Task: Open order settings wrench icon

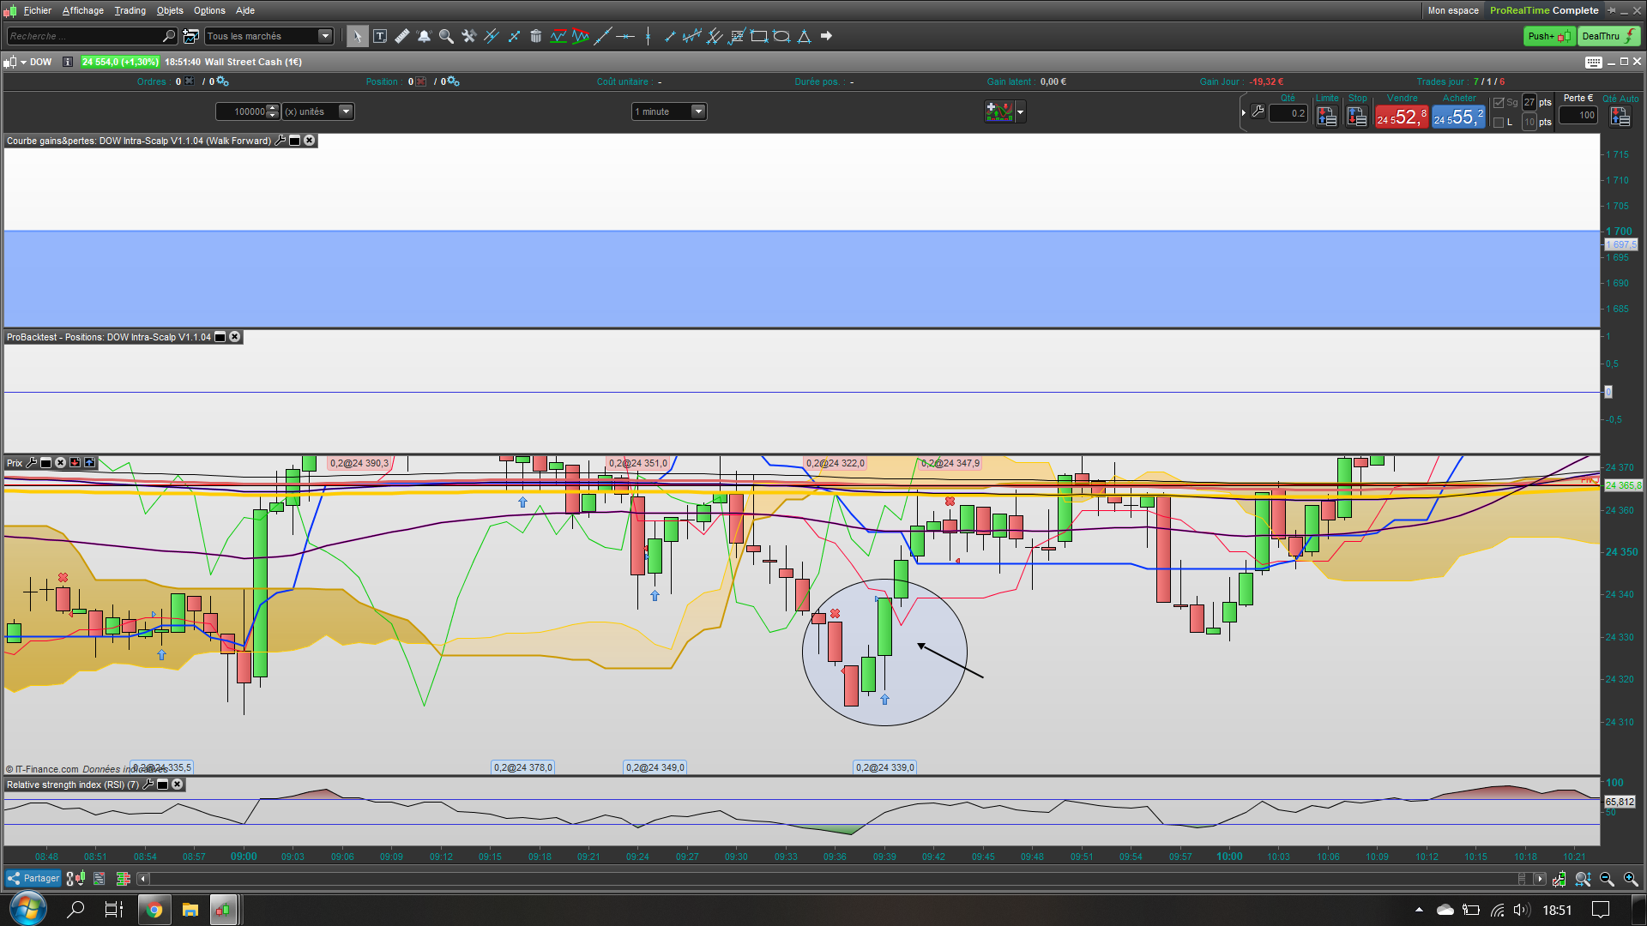Action: click(x=1258, y=111)
